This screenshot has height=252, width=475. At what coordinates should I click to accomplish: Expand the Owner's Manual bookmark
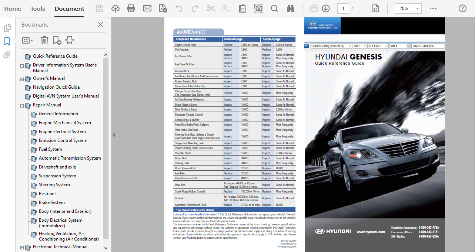(22, 79)
